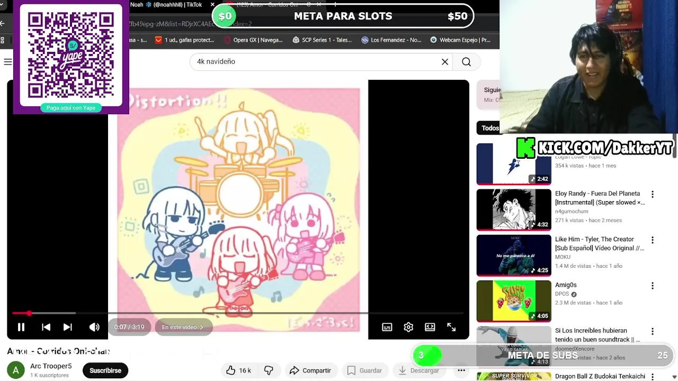678x381 pixels.
Task: Go to the previous video in playlist
Action: click(x=46, y=327)
